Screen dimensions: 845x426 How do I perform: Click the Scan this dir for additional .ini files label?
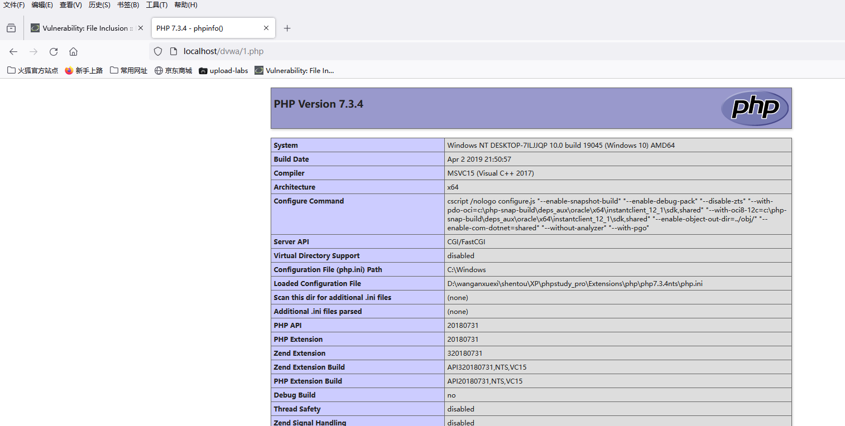[x=333, y=298]
